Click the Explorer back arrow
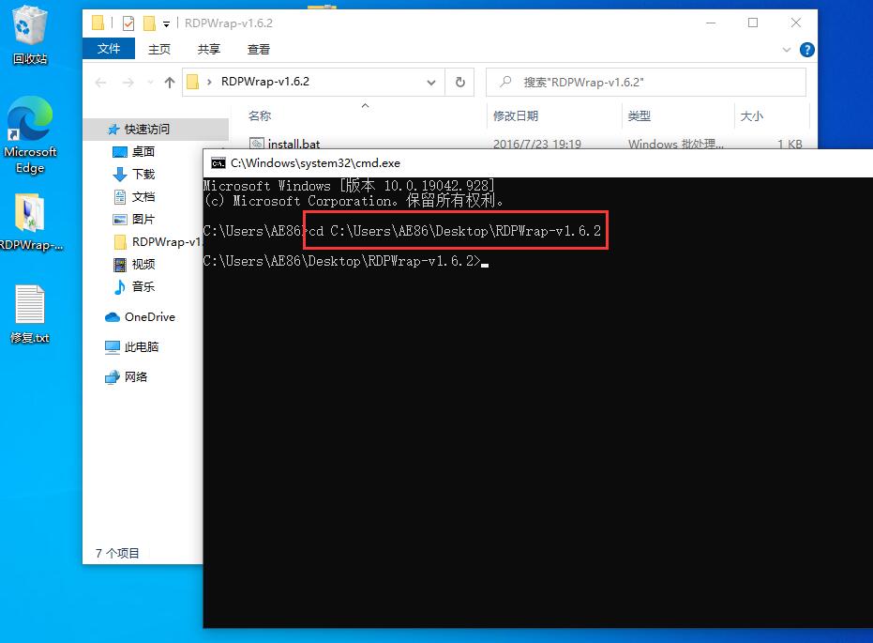Image resolution: width=873 pixels, height=643 pixels. 100,83
